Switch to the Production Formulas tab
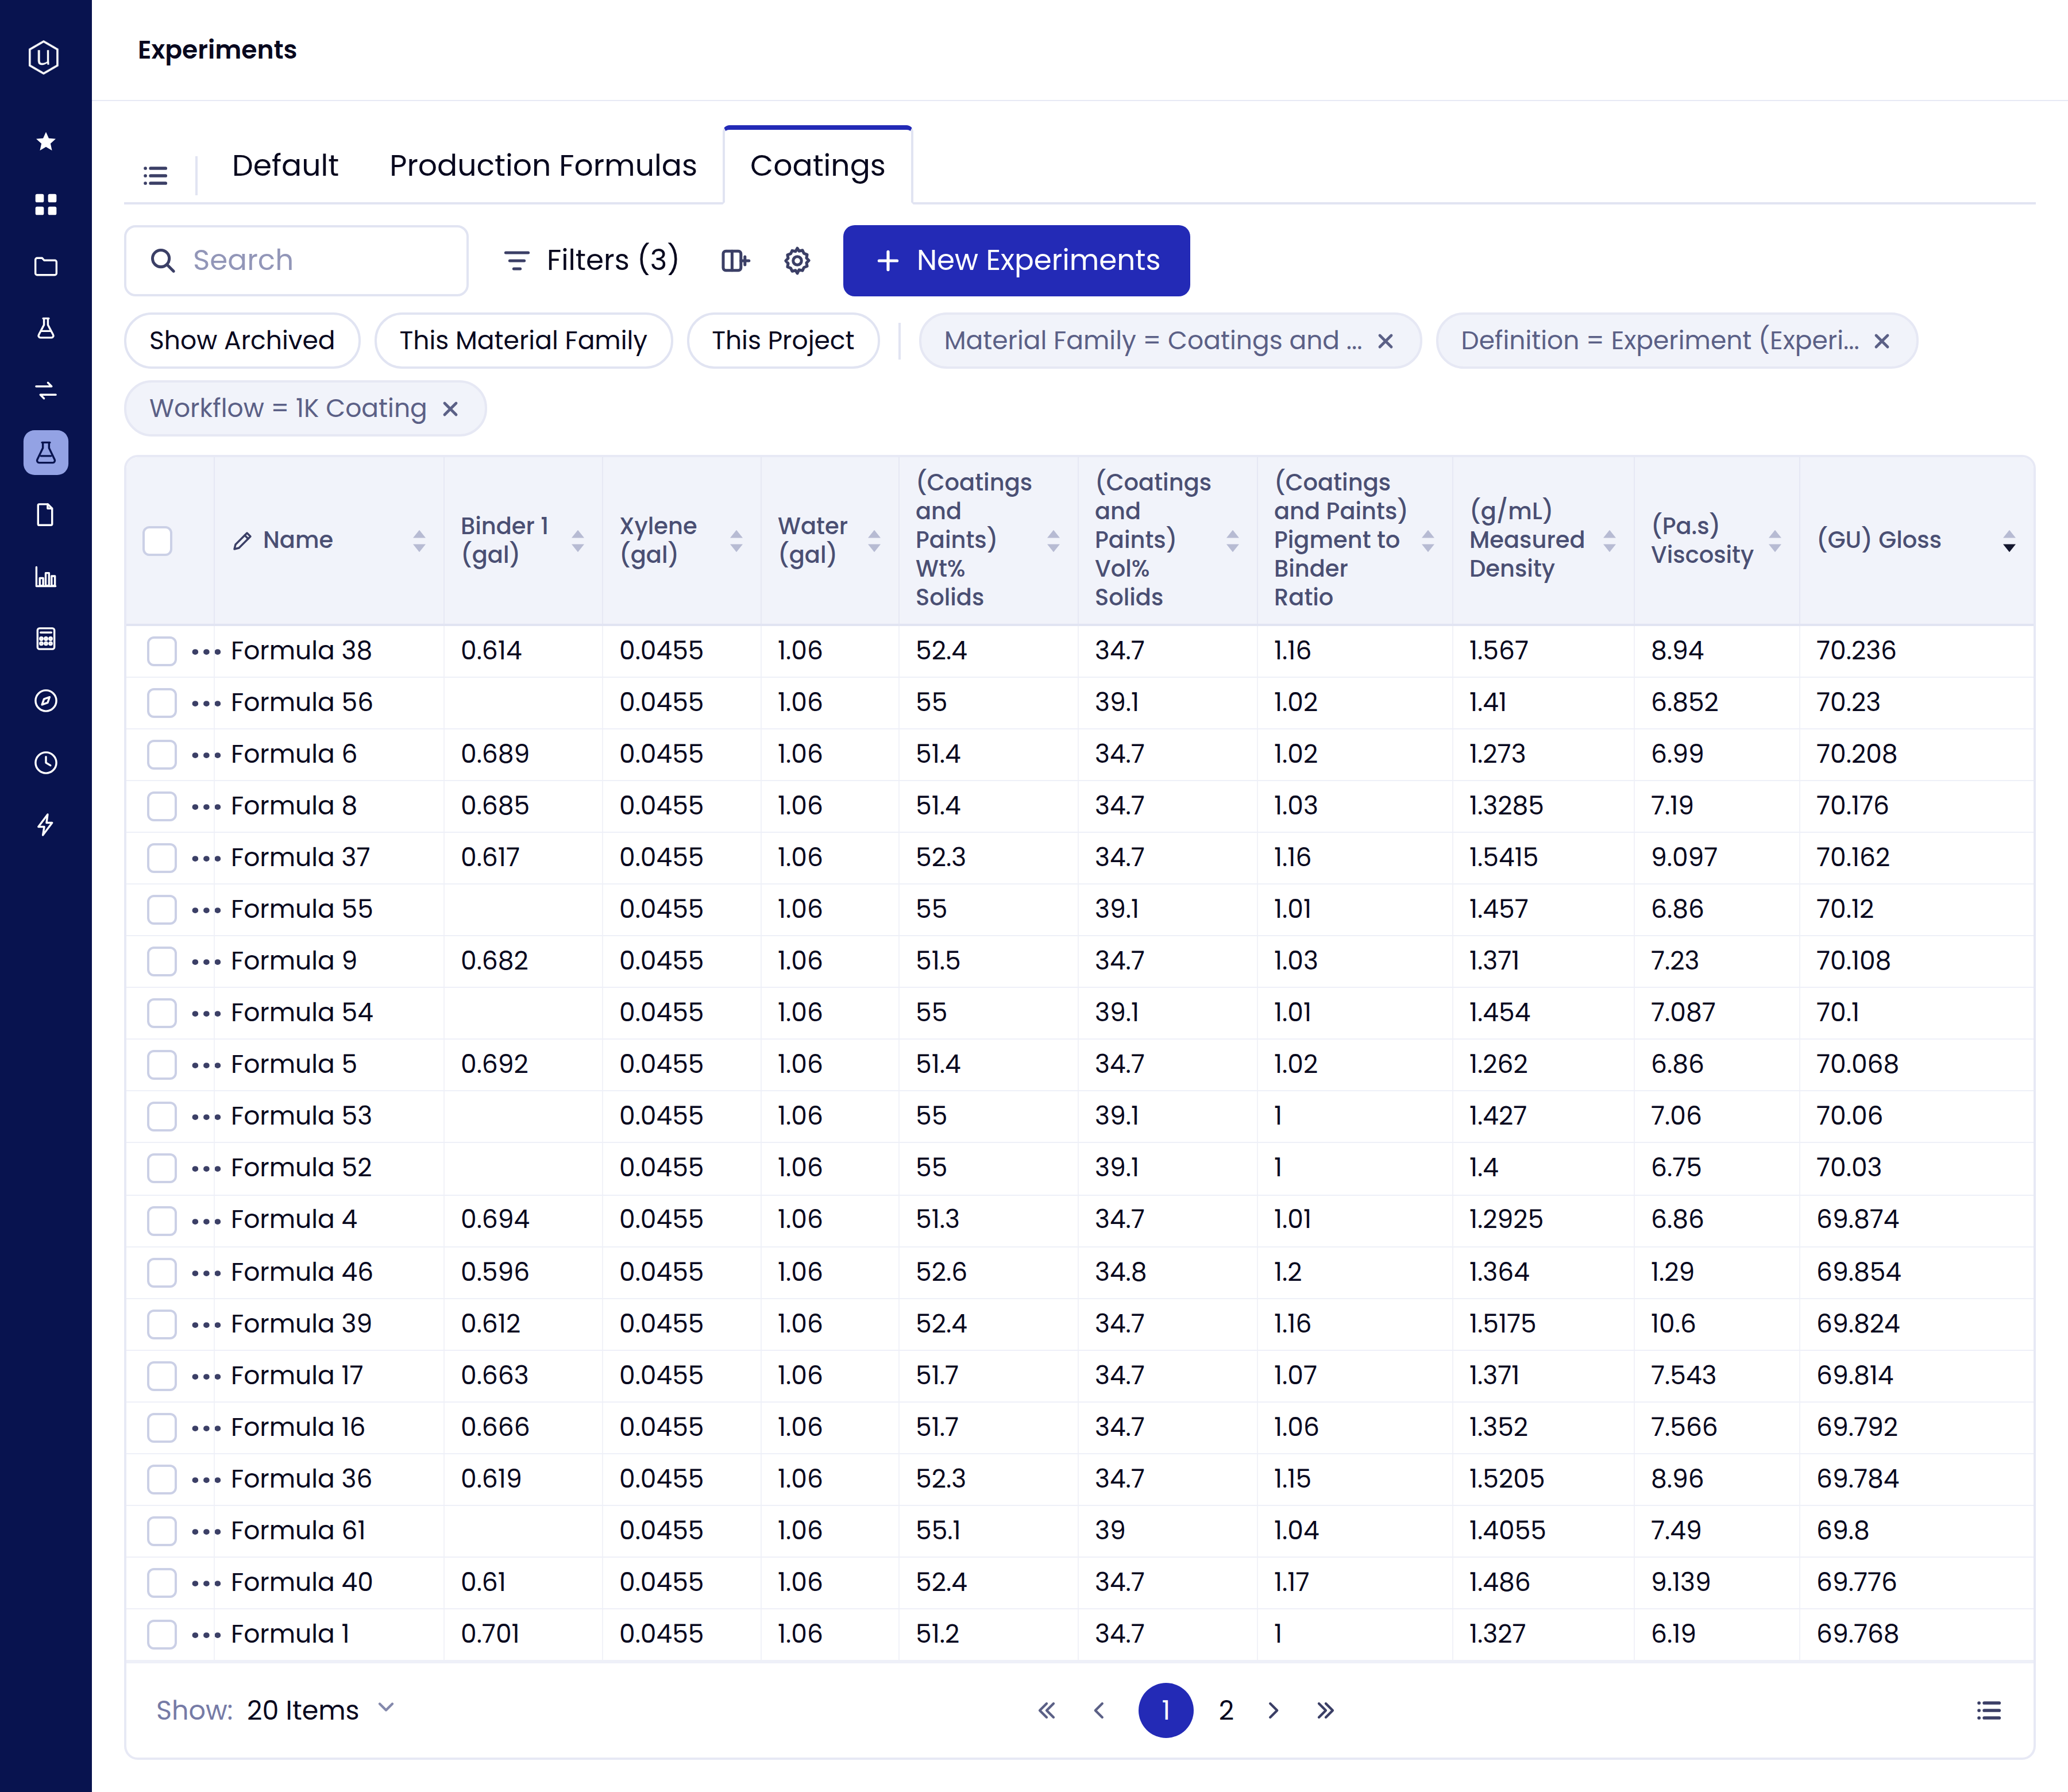 point(543,165)
